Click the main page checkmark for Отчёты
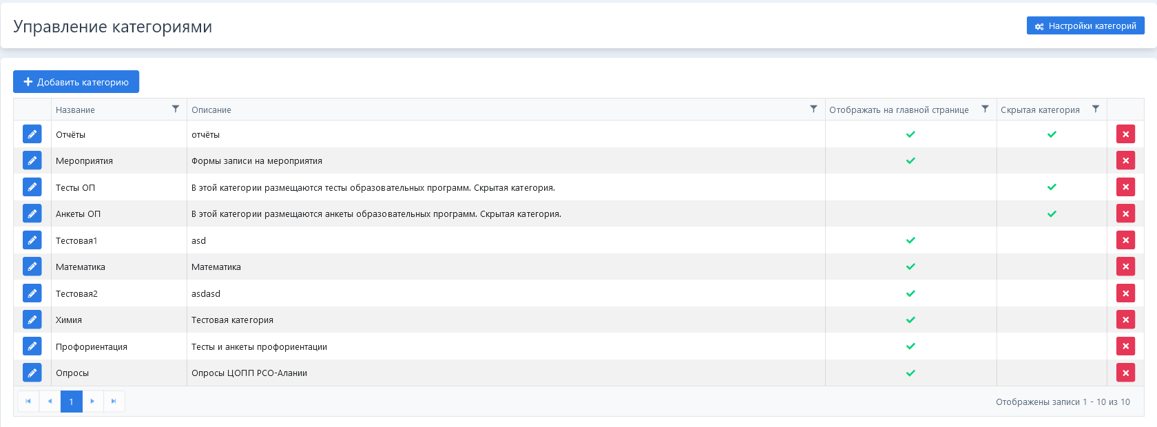 (x=910, y=134)
